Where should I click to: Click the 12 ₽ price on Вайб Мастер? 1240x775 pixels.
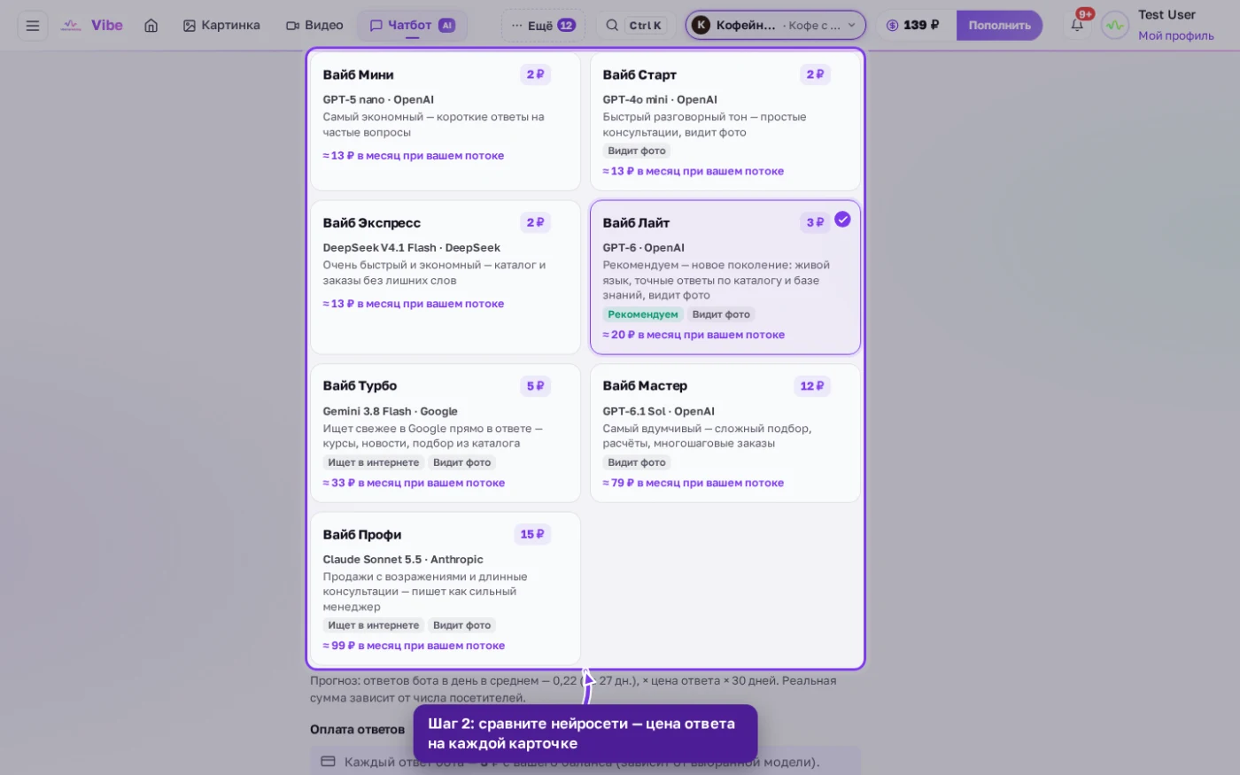click(812, 386)
